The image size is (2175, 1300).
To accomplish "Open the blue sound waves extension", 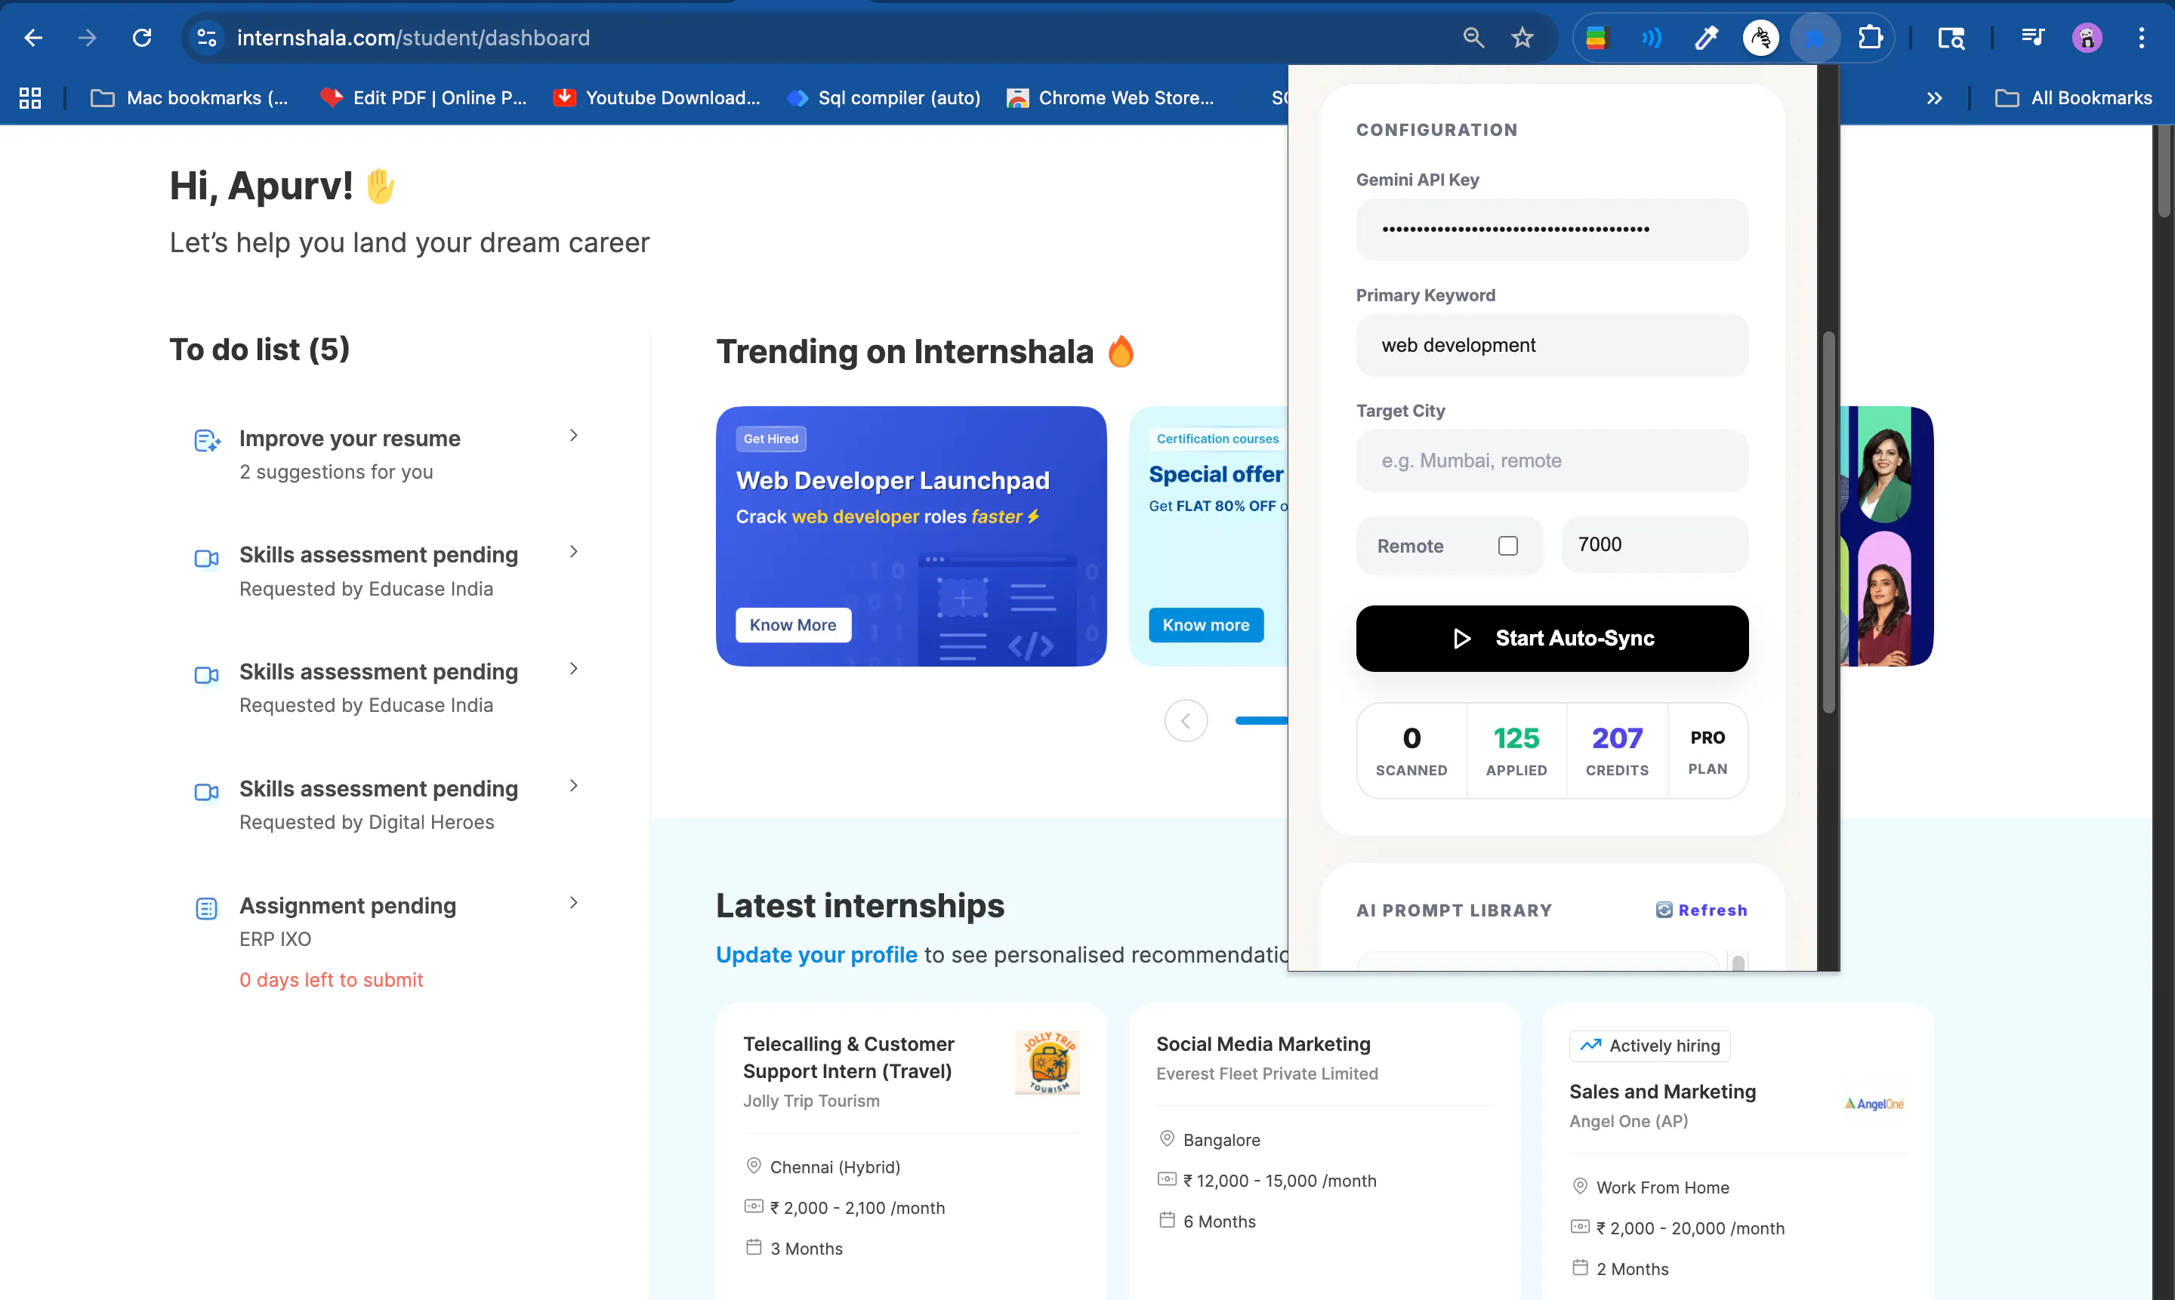I will 1651,38.
